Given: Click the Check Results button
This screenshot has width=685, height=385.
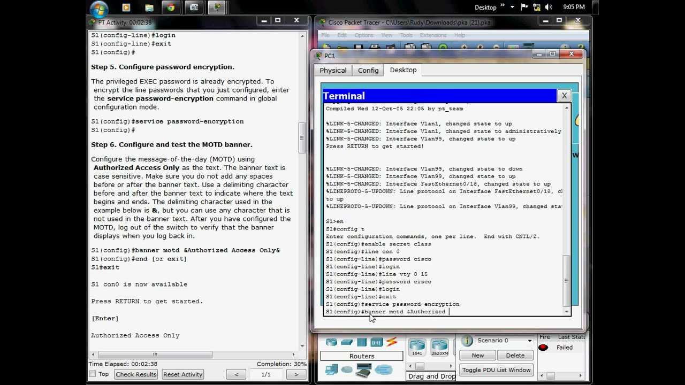Looking at the screenshot, I should click(136, 374).
